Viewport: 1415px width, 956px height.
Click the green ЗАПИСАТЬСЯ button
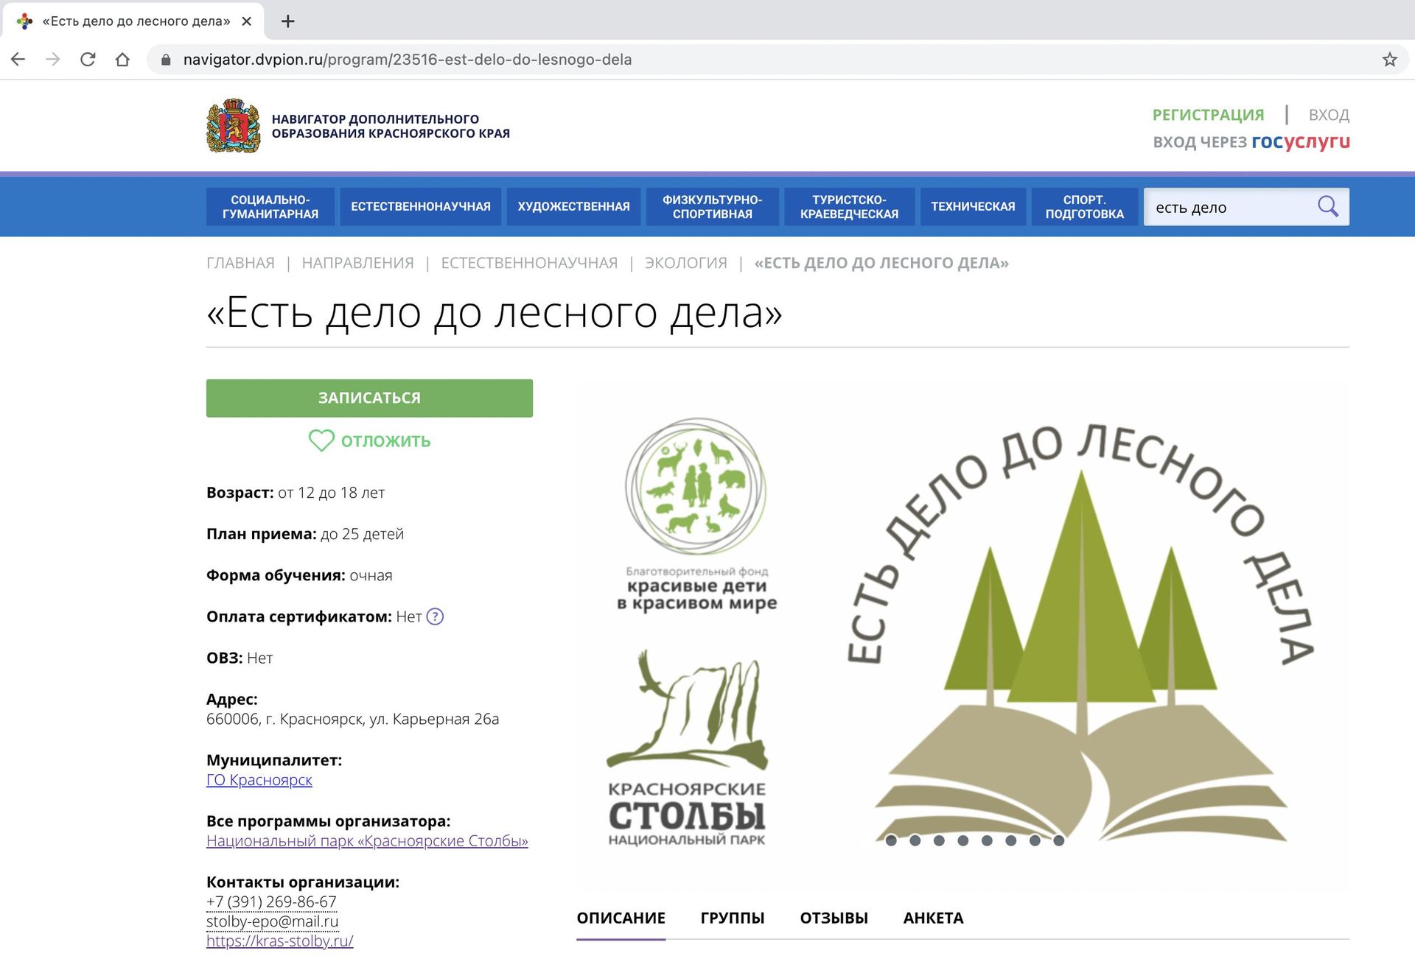369,398
